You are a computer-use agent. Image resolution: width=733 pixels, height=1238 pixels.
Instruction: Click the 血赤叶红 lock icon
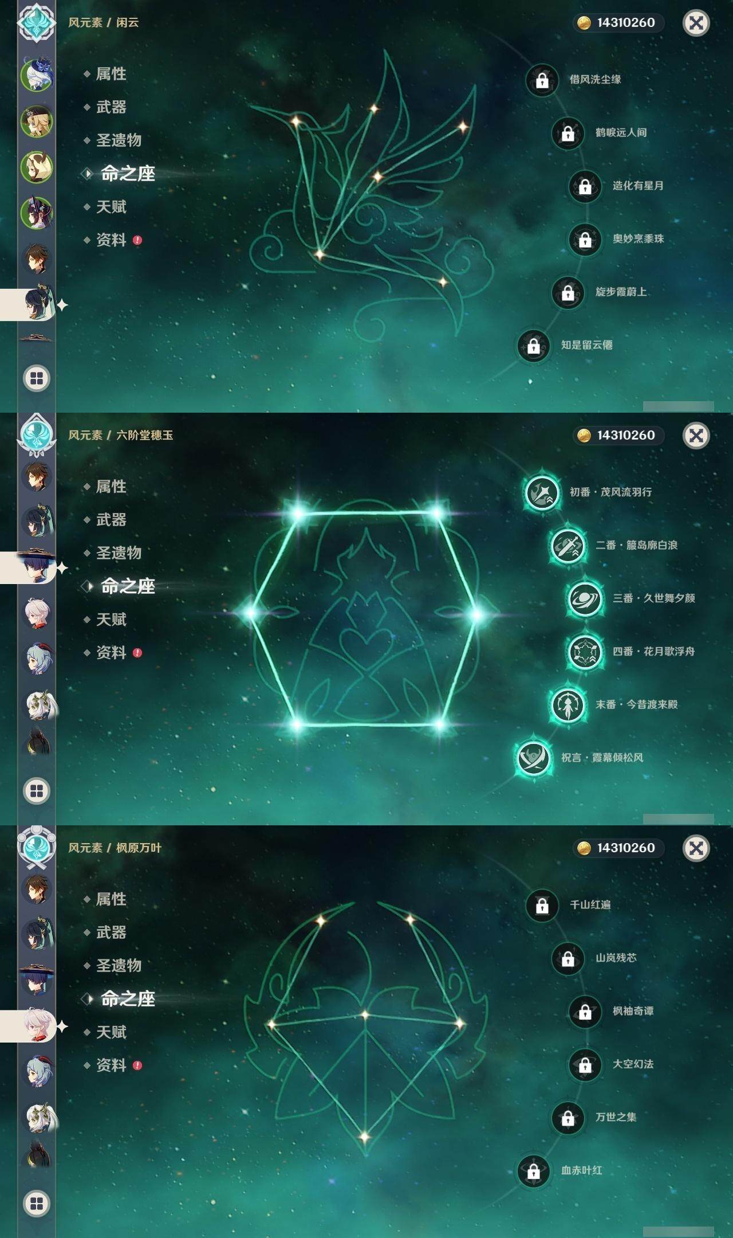click(533, 1171)
